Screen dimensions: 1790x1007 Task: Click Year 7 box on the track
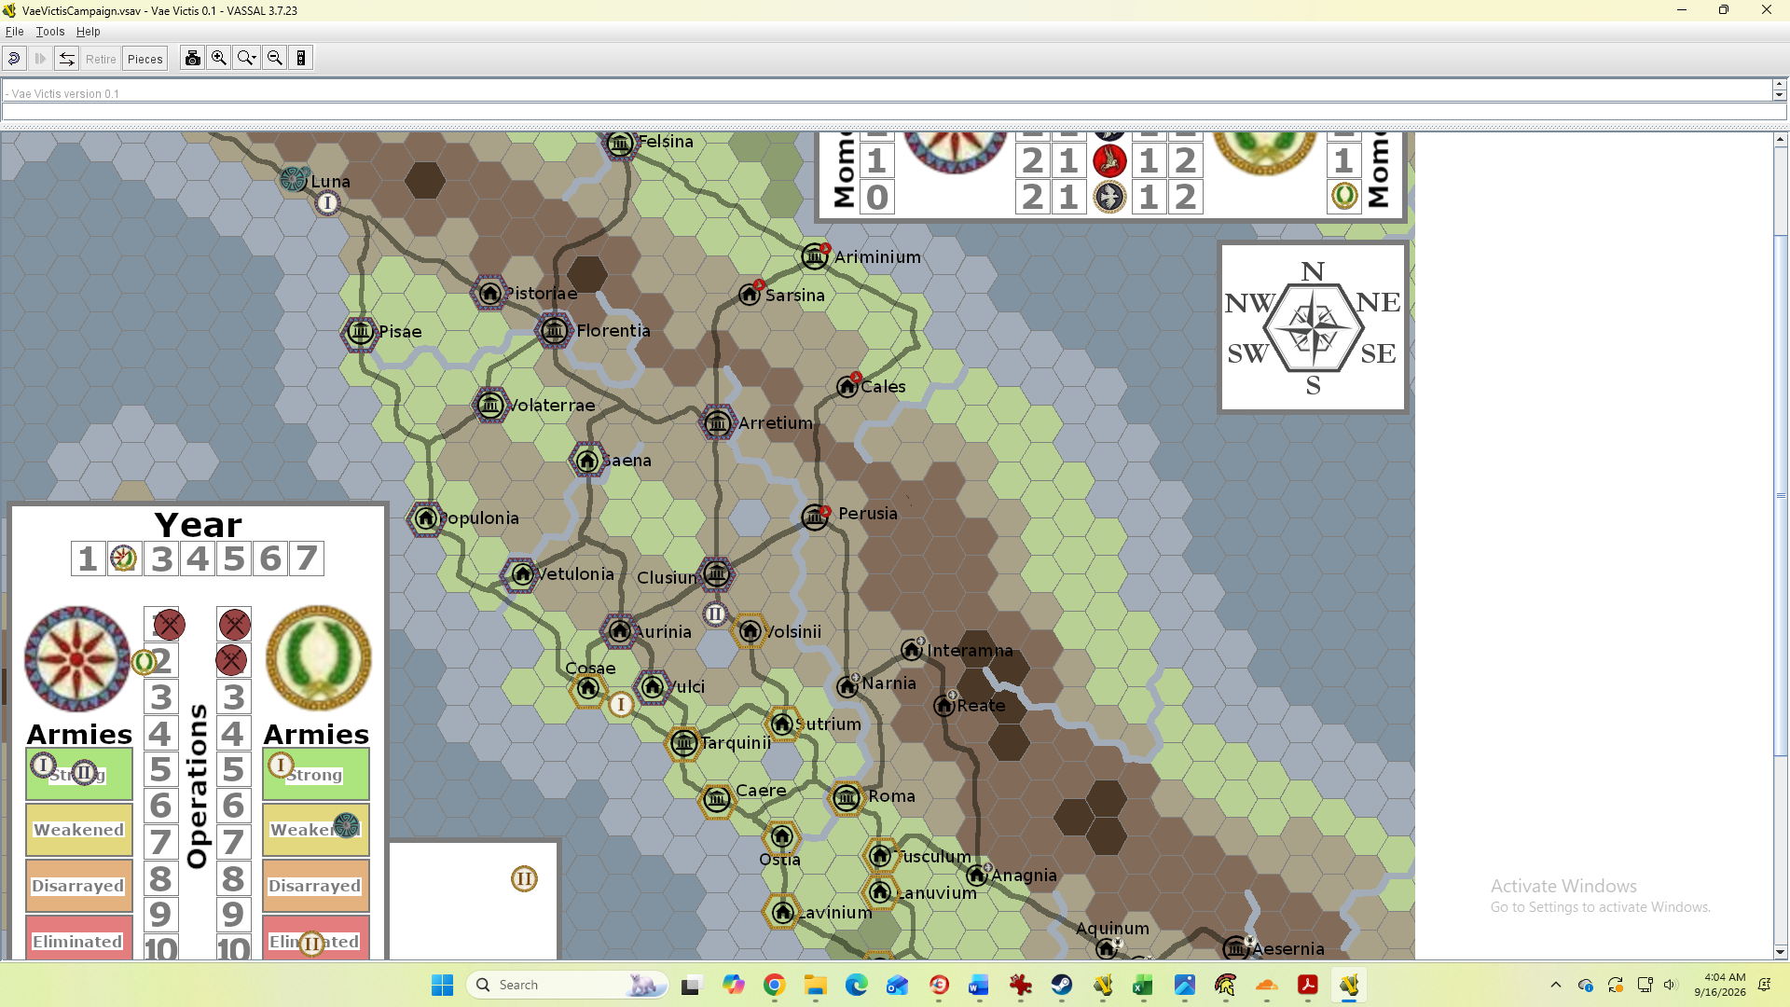(x=306, y=559)
